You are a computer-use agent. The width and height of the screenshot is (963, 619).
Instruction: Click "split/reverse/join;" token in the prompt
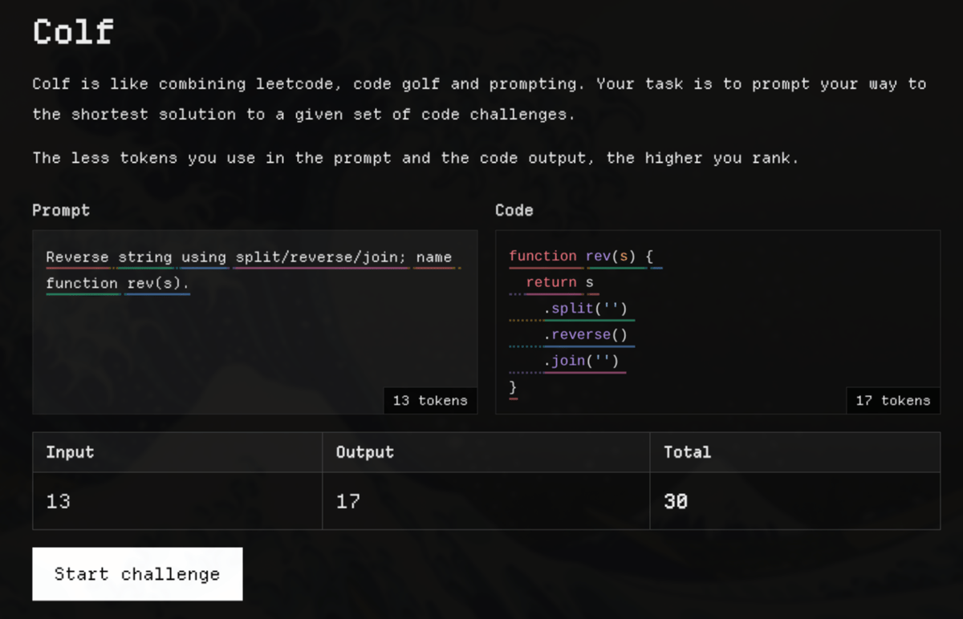coord(321,257)
